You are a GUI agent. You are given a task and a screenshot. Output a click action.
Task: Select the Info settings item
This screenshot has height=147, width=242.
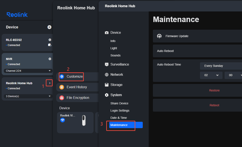tap(113, 41)
